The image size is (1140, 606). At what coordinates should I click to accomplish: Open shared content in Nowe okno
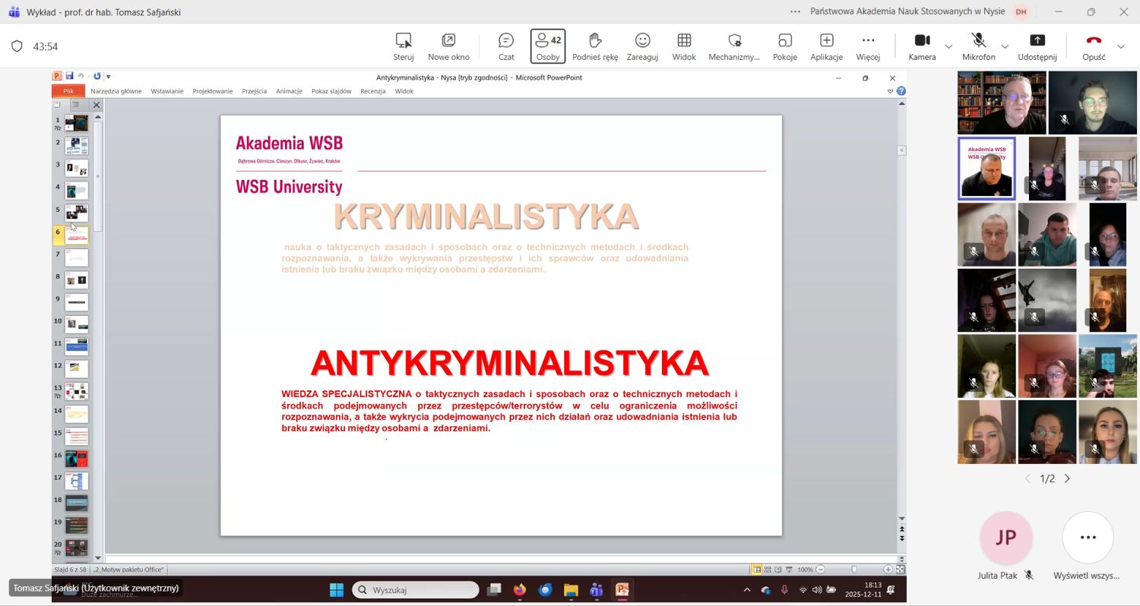coord(448,46)
